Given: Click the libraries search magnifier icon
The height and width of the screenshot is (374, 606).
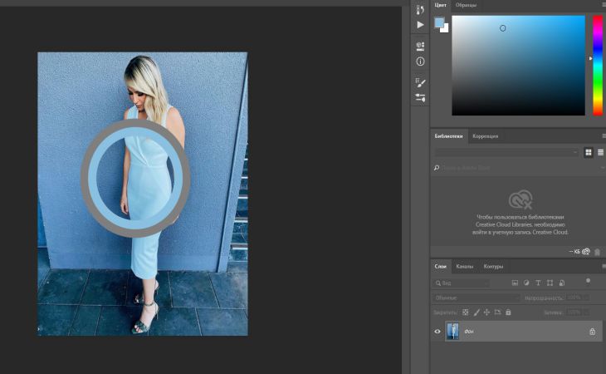Looking at the screenshot, I should [437, 168].
